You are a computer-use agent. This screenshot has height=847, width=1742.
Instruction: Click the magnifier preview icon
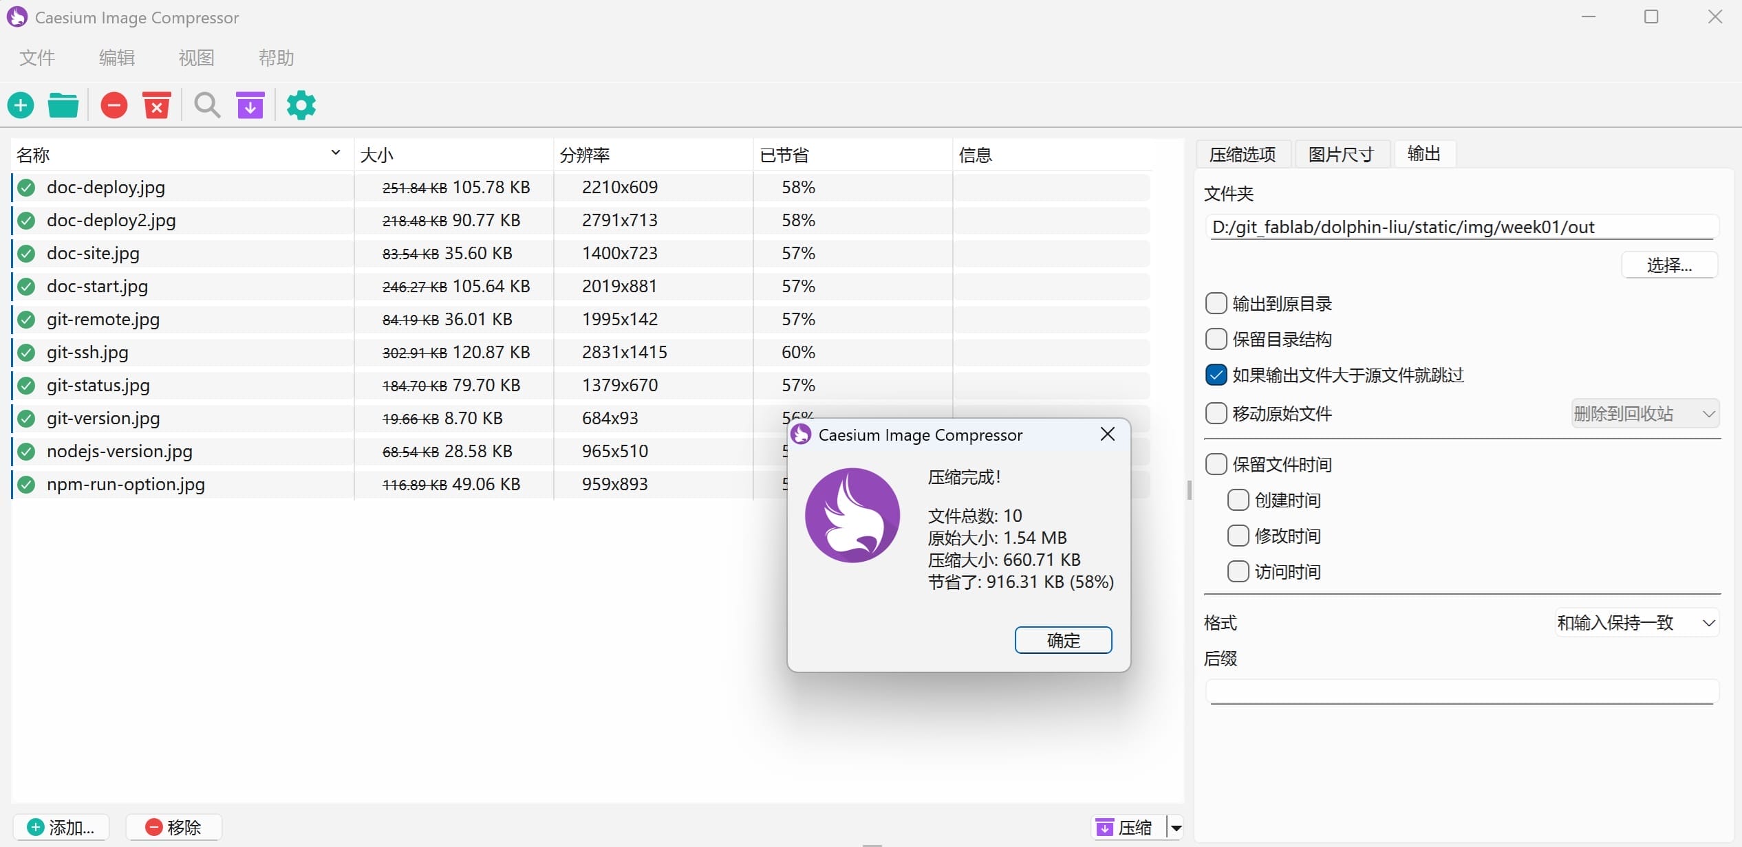point(206,105)
